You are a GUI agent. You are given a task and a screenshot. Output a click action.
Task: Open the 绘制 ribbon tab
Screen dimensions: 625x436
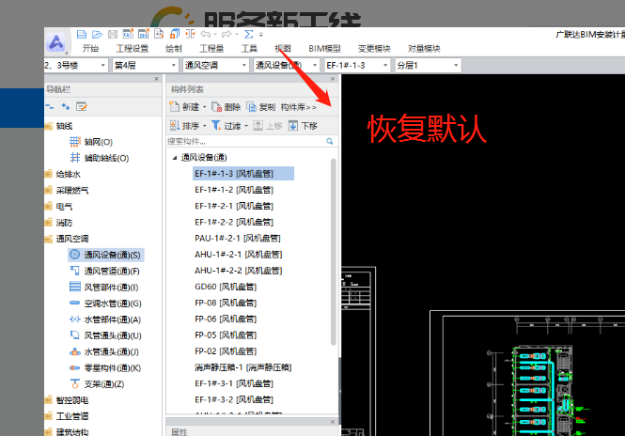pos(174,49)
